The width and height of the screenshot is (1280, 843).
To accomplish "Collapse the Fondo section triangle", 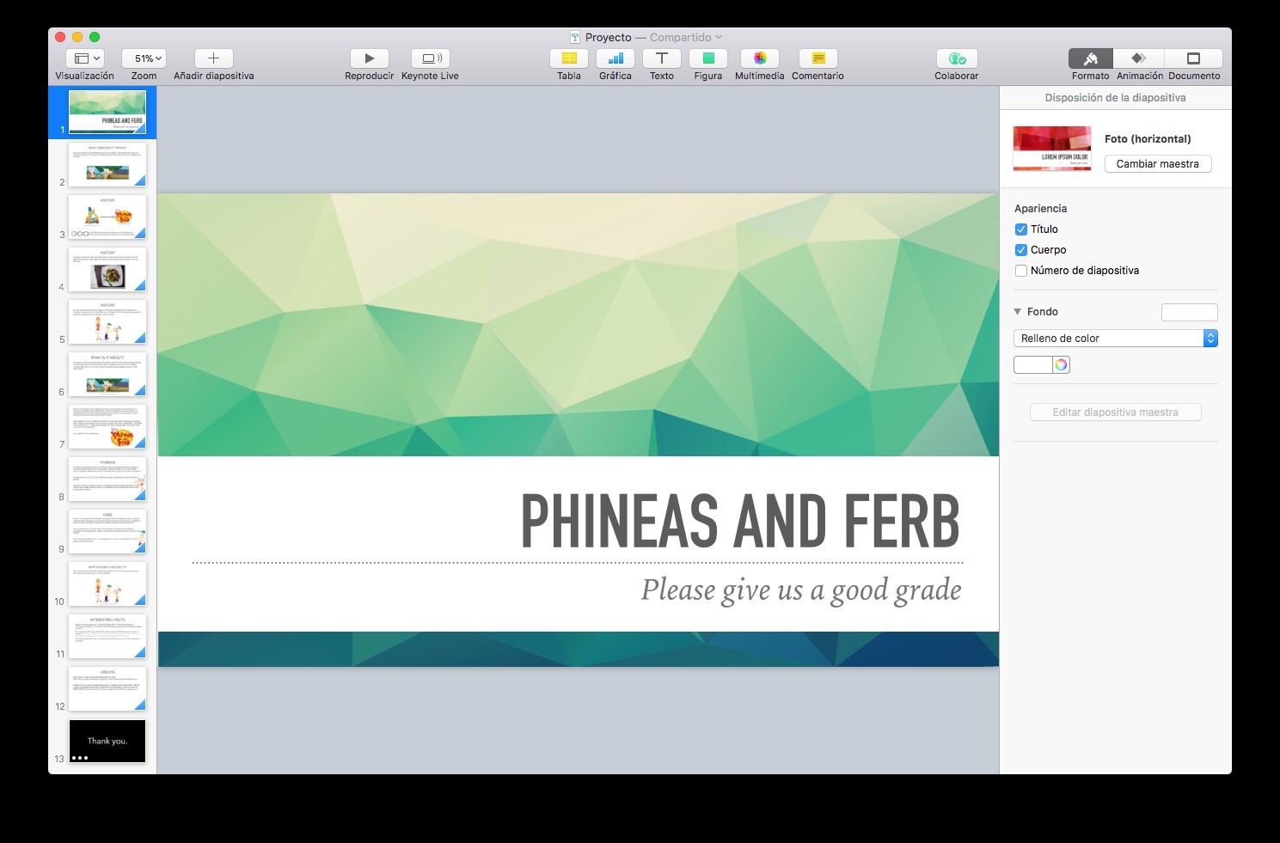I will pyautogui.click(x=1018, y=312).
